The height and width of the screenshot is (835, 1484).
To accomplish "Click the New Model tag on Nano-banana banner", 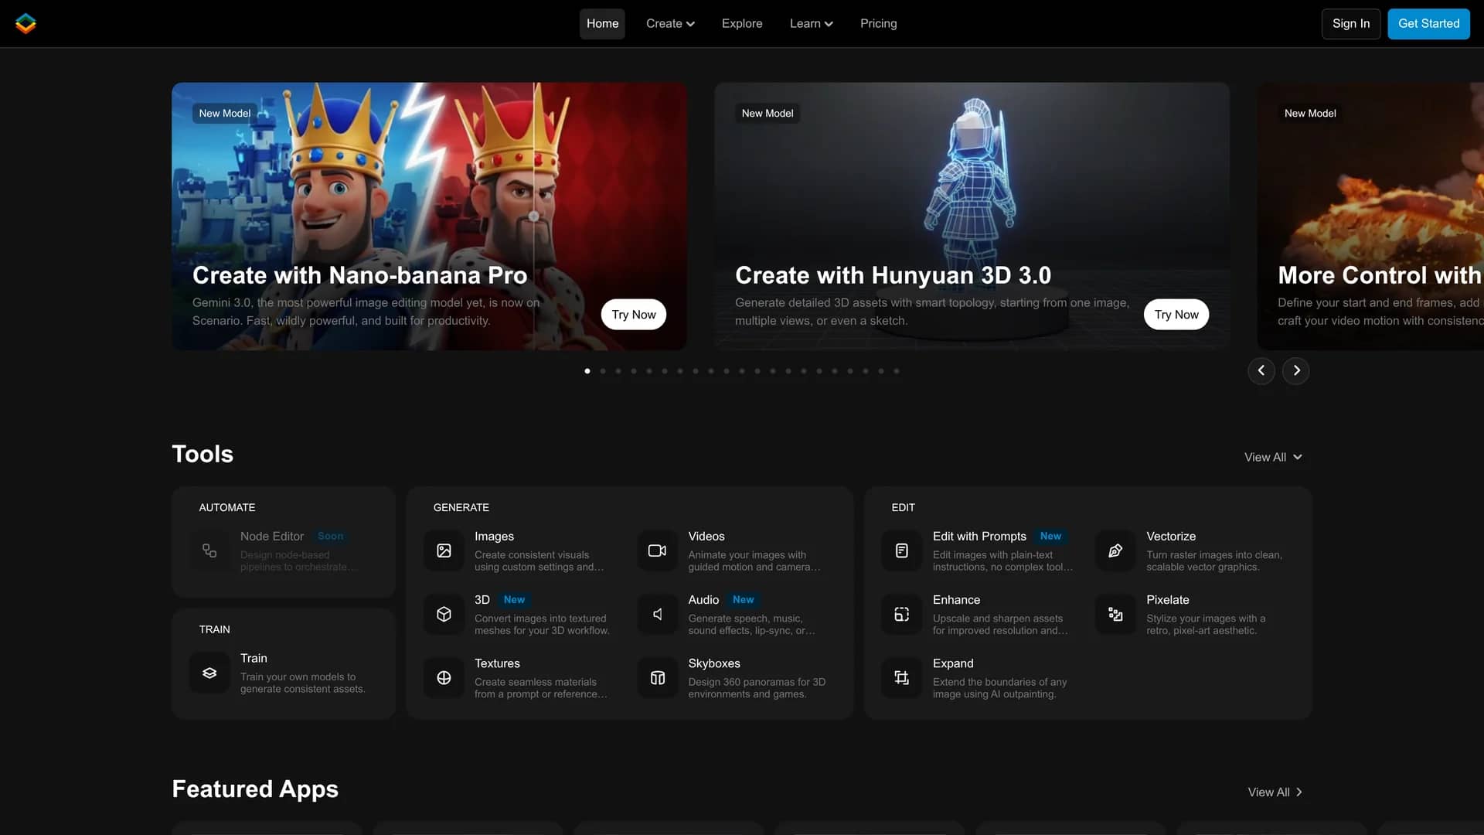I will pos(225,113).
